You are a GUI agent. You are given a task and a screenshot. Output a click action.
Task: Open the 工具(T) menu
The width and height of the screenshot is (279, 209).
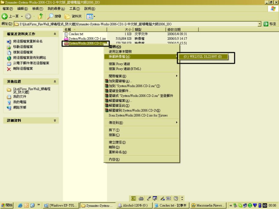pyautogui.click(x=75, y=9)
